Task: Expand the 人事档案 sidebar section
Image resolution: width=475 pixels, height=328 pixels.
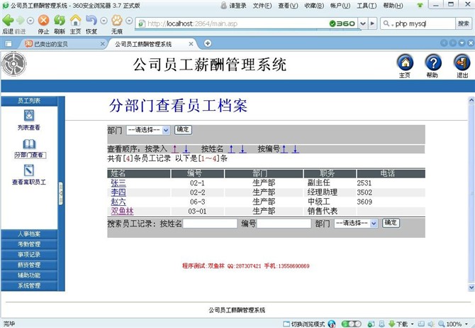Action: 29,234
